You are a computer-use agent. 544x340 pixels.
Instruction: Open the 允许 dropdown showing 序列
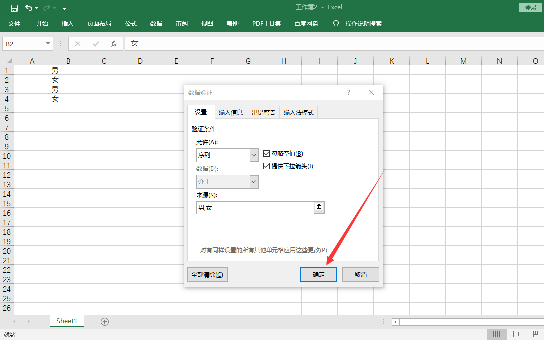tap(254, 155)
